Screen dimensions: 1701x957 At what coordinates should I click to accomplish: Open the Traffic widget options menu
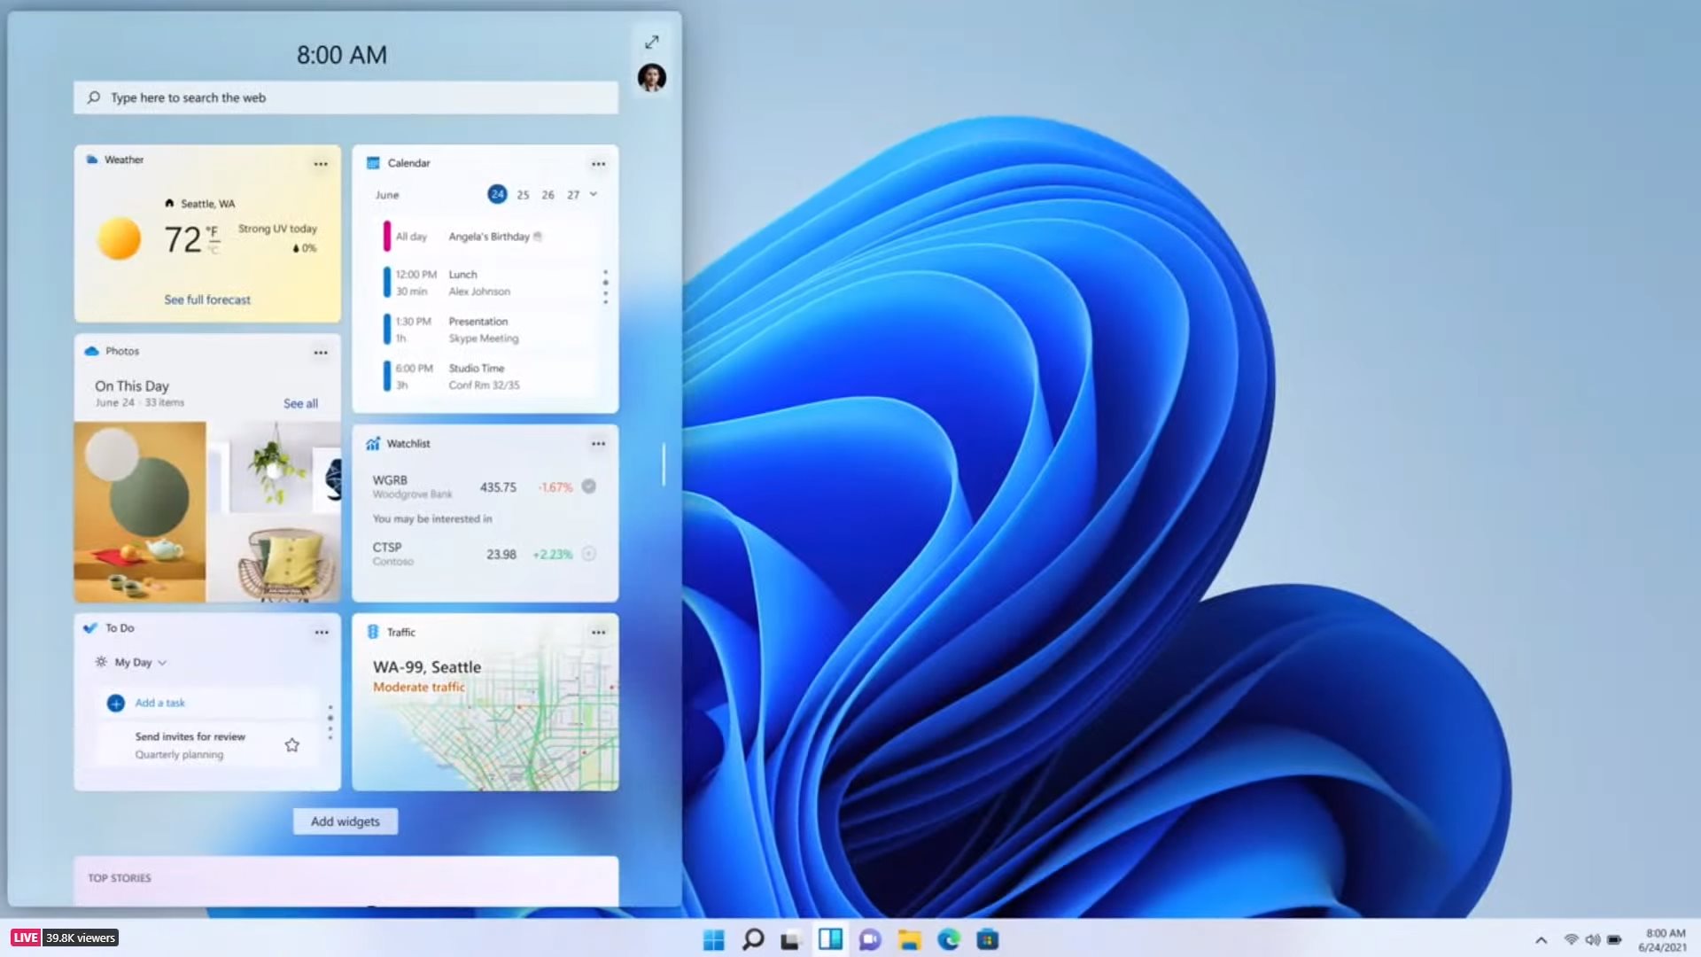point(598,632)
